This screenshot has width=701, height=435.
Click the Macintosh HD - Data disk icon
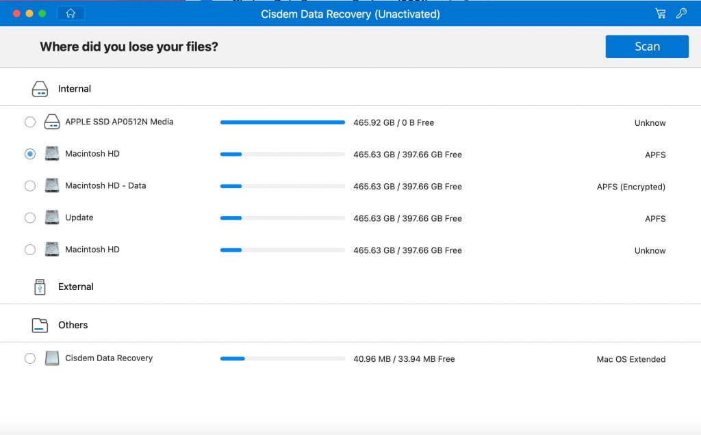click(x=52, y=185)
